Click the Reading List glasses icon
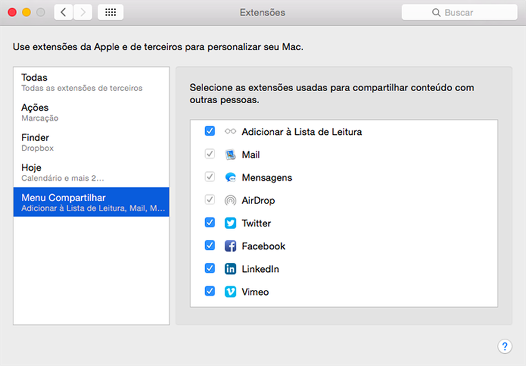The height and width of the screenshot is (366, 526). 230,132
